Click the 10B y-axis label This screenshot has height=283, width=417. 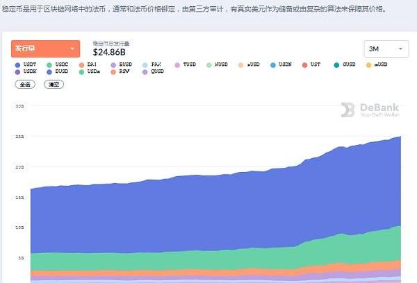(x=19, y=228)
